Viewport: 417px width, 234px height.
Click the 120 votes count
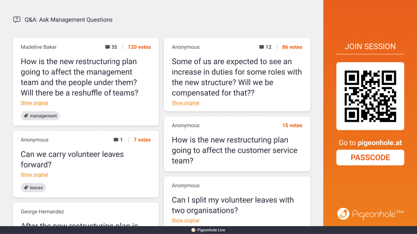click(x=139, y=47)
